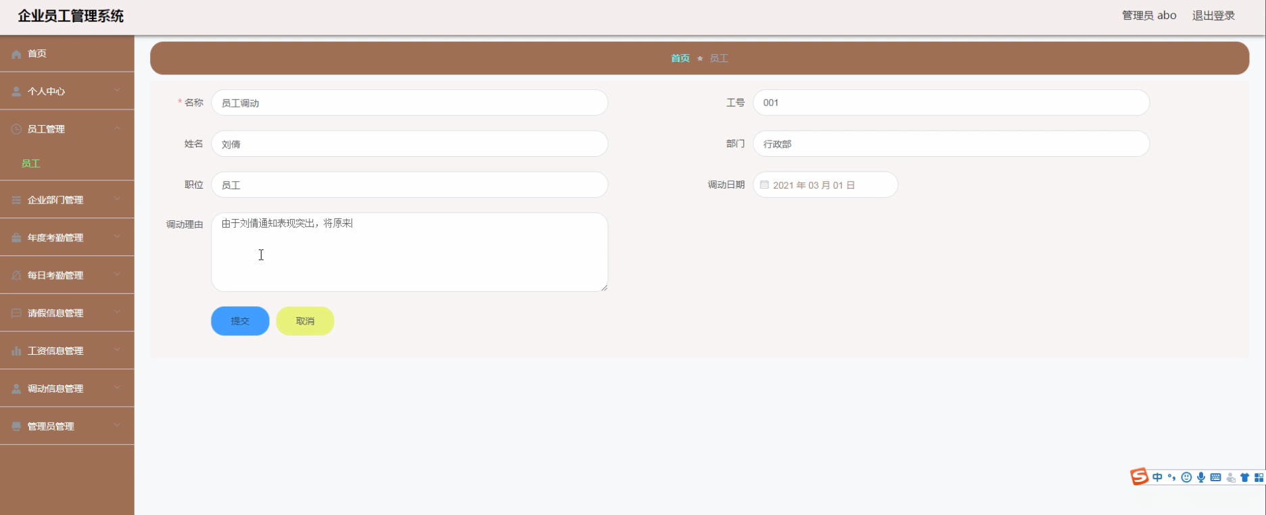Image resolution: width=1266 pixels, height=515 pixels.
Task: Expand the 个人中心 chevron
Action: pyautogui.click(x=117, y=91)
